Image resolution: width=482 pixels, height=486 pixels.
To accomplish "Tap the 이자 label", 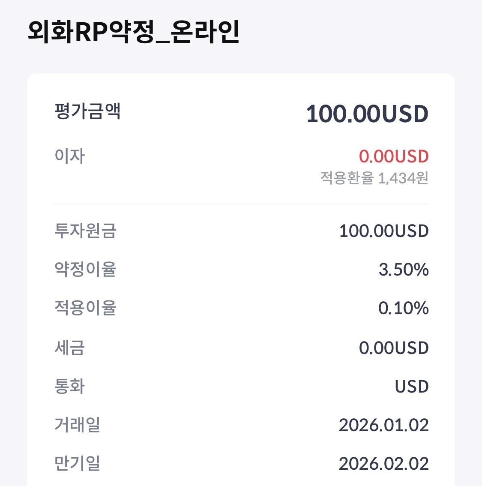I will (x=70, y=156).
